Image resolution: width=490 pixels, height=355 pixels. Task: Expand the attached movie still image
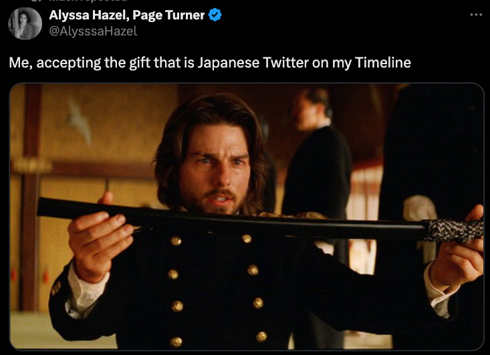click(x=247, y=217)
